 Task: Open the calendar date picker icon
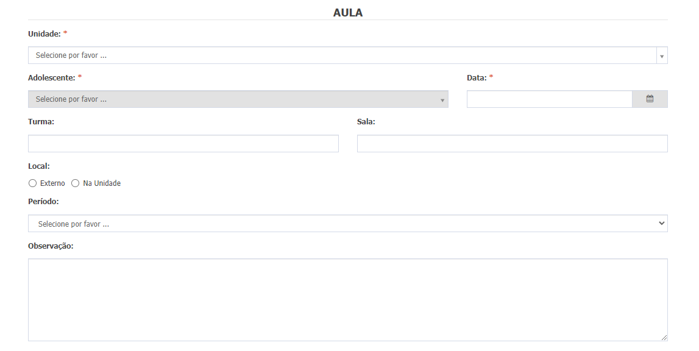pyautogui.click(x=650, y=99)
